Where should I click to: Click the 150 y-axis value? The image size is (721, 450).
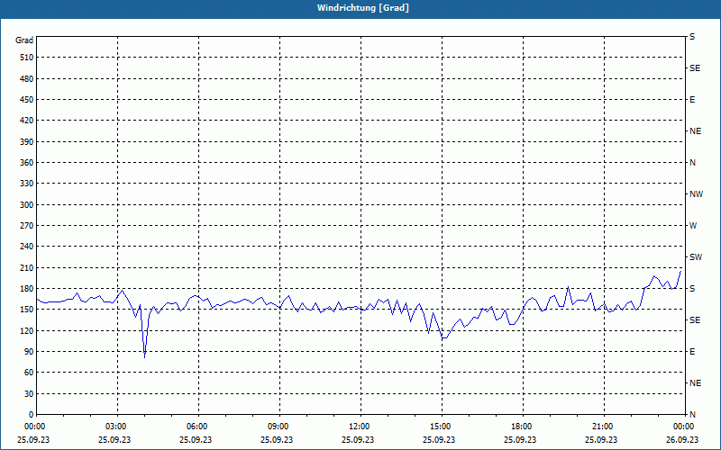[x=27, y=310]
